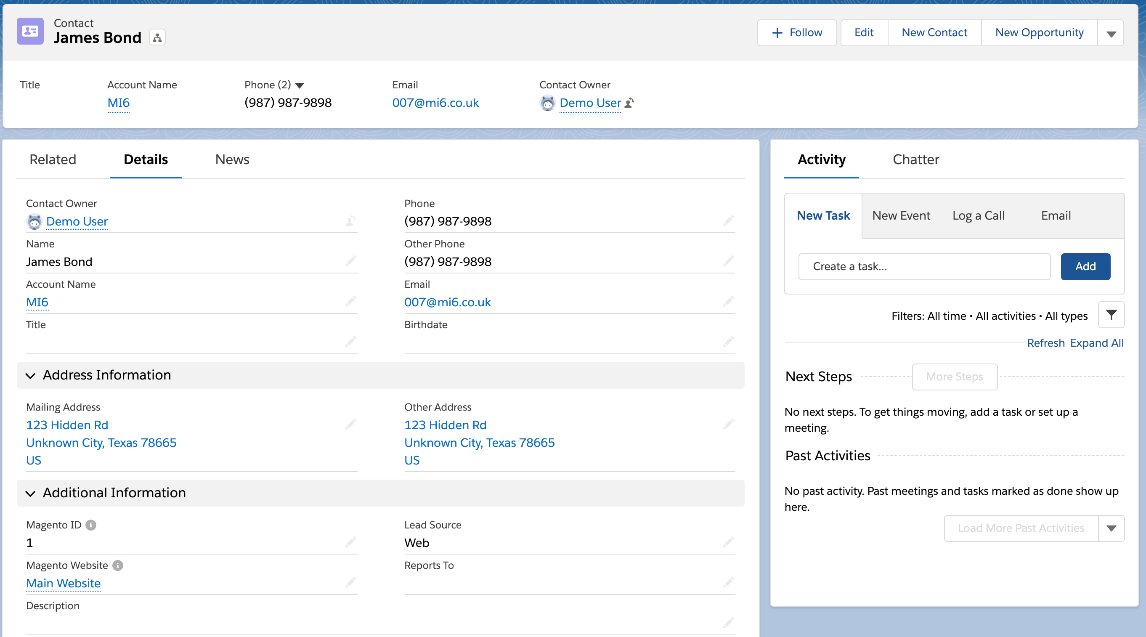Click the activity filter funnel icon
This screenshot has height=637, width=1146.
[1111, 315]
